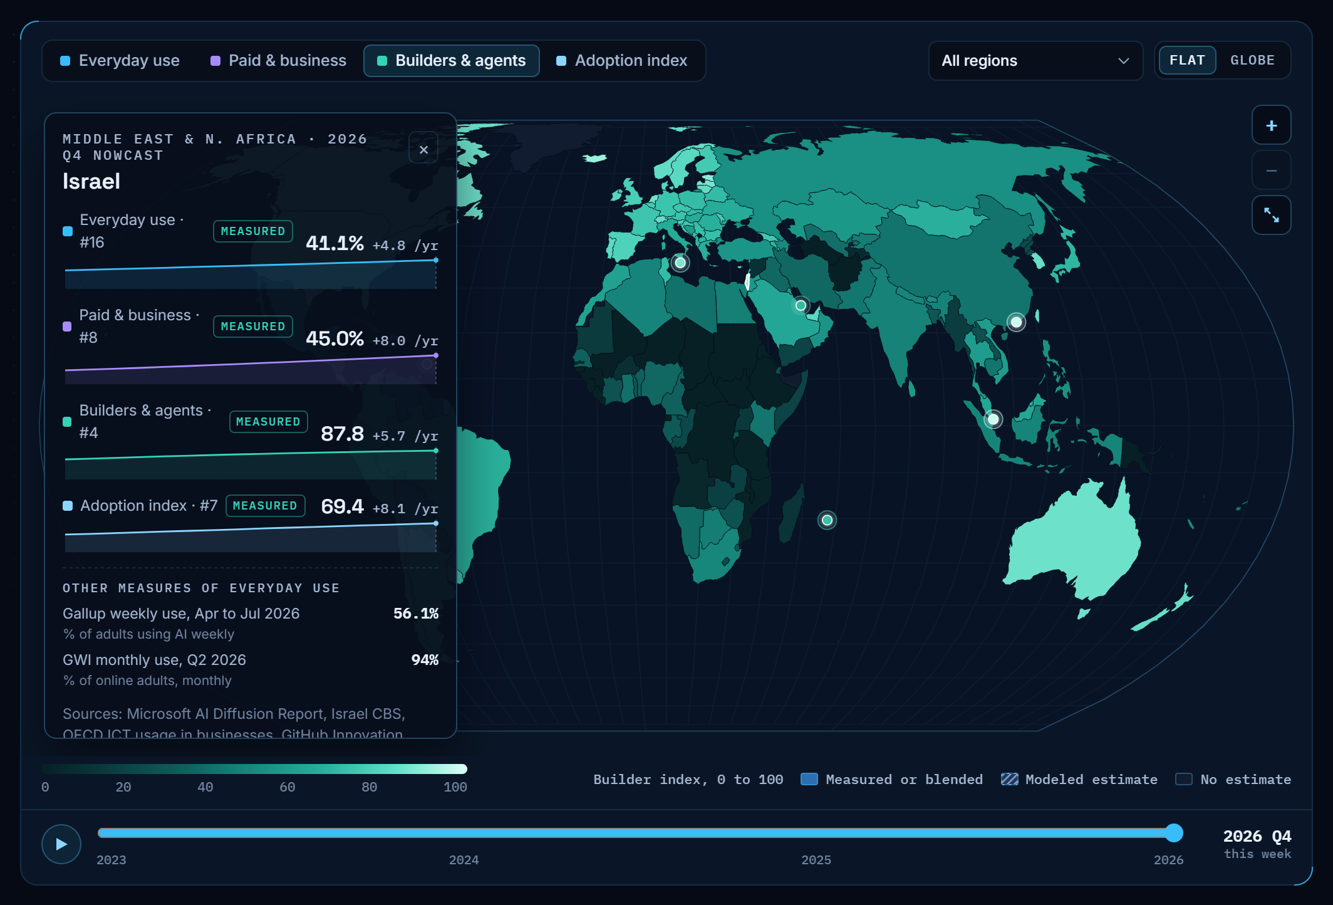Click MEASURED badge on Everyday use row
Screen dimensions: 1333x905
tap(253, 231)
